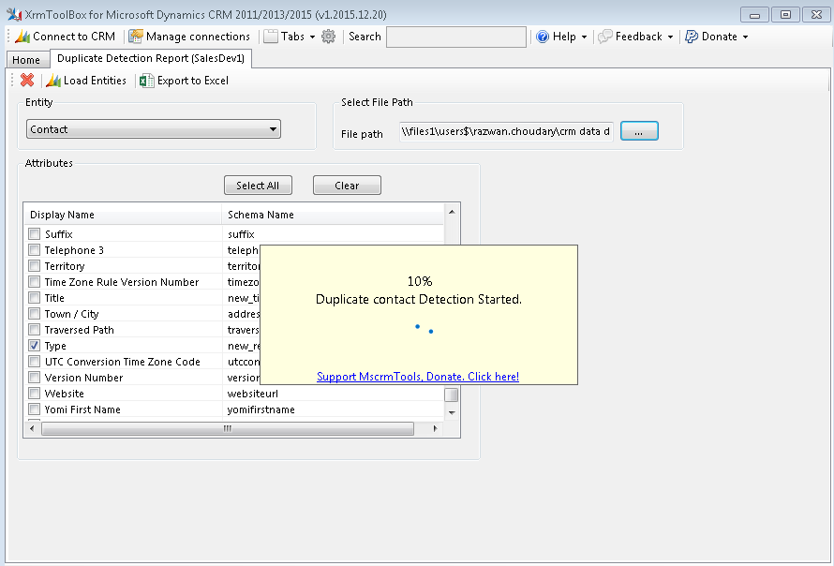Click the Manage connections icon
This screenshot has height=566, width=834.
click(136, 37)
